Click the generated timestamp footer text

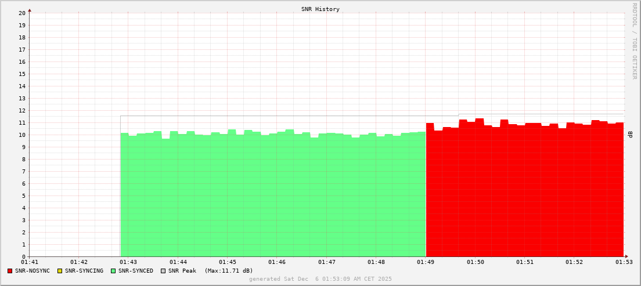320,279
